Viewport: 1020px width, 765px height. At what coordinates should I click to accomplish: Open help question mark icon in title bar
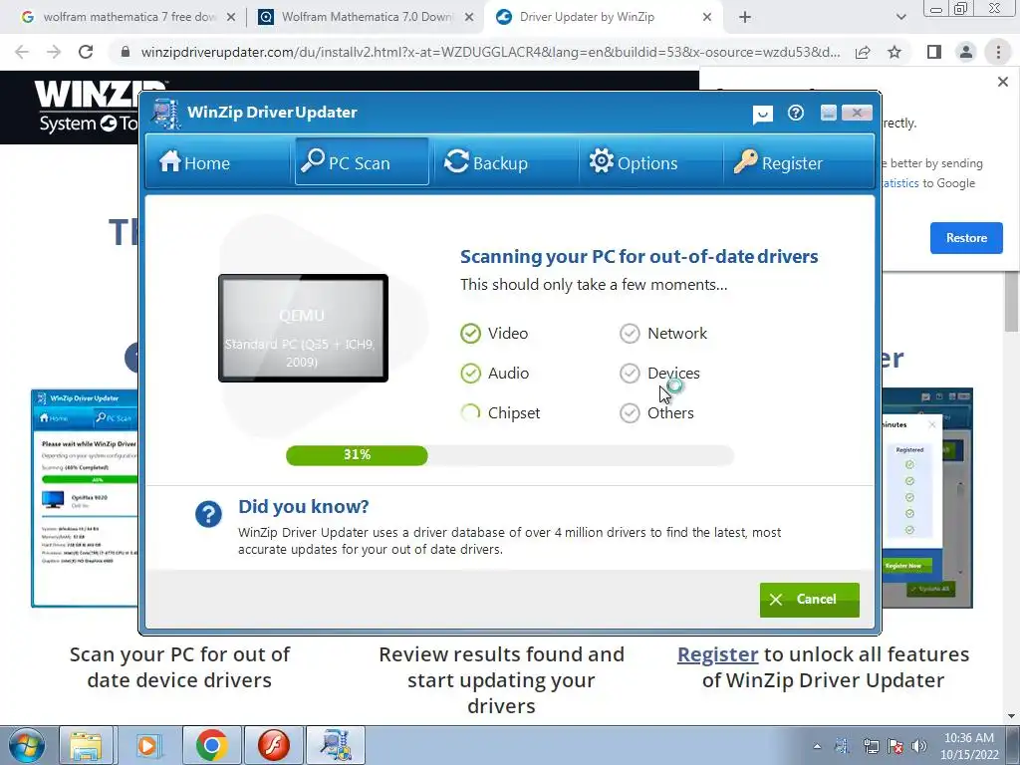point(796,114)
